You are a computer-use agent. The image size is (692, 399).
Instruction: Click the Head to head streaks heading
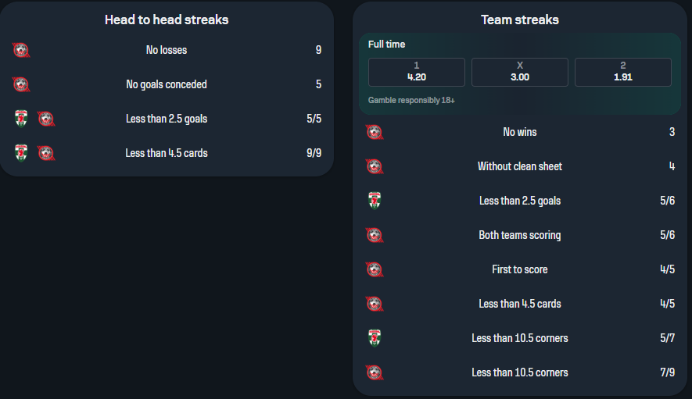pyautogui.click(x=167, y=20)
